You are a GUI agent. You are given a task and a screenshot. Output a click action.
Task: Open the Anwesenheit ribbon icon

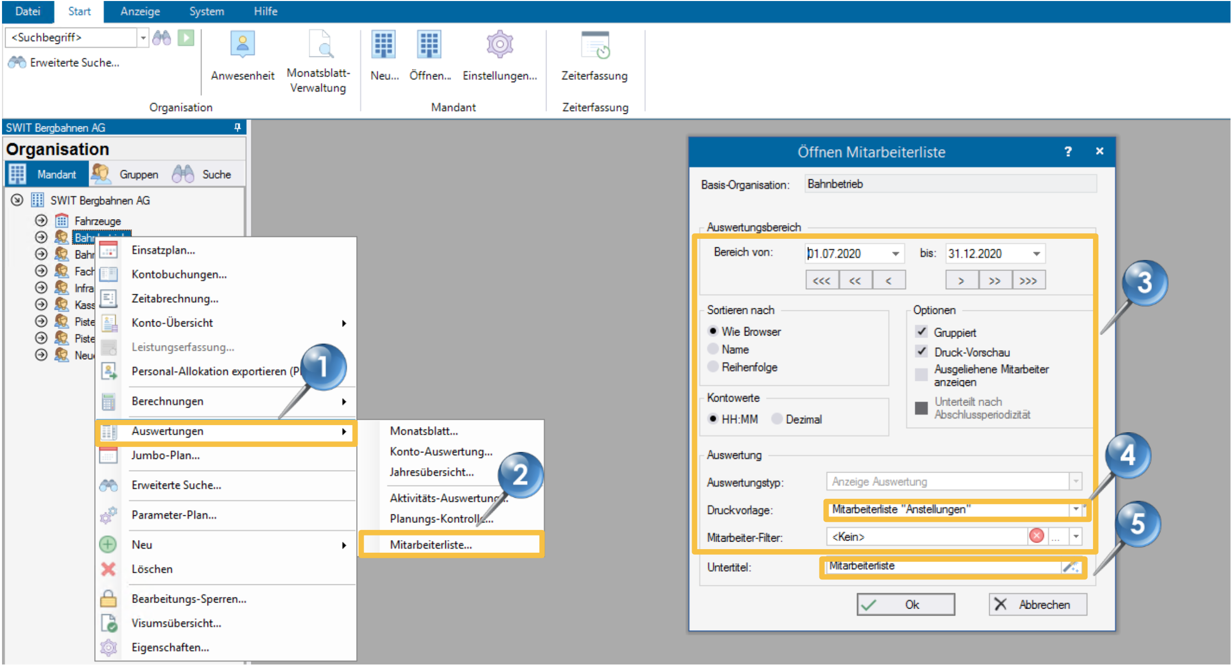[x=242, y=45]
